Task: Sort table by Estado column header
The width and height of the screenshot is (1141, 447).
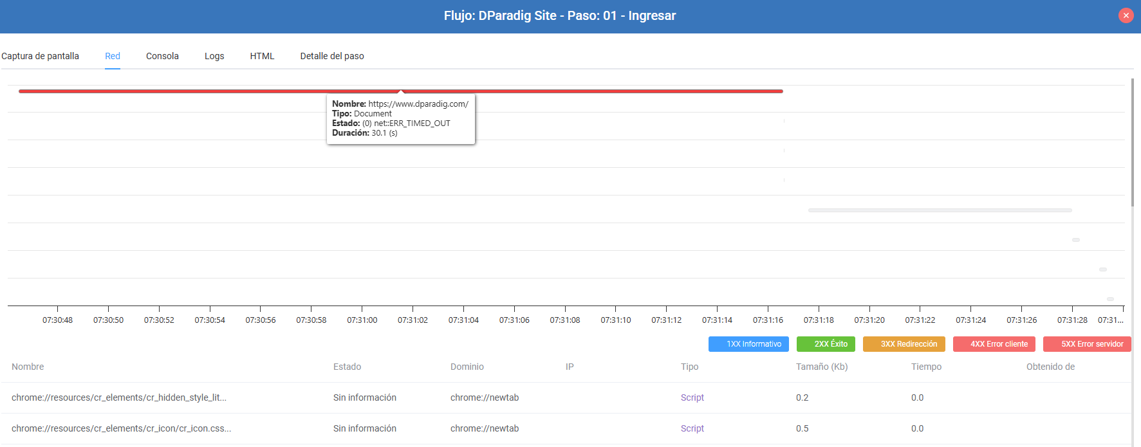Action: point(347,367)
